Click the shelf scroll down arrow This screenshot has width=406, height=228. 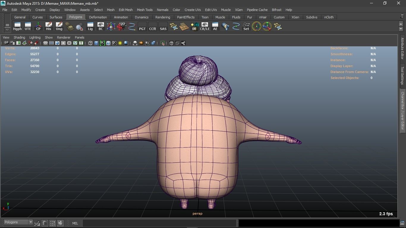coord(401,29)
